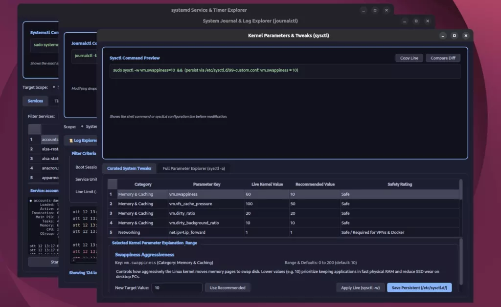The width and height of the screenshot is (501, 307).
Task: Click the Parameter Key column header
Action: (x=206, y=184)
